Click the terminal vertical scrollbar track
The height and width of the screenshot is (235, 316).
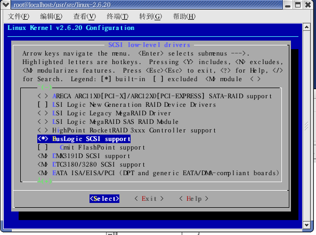pyautogui.click(x=306, y=126)
